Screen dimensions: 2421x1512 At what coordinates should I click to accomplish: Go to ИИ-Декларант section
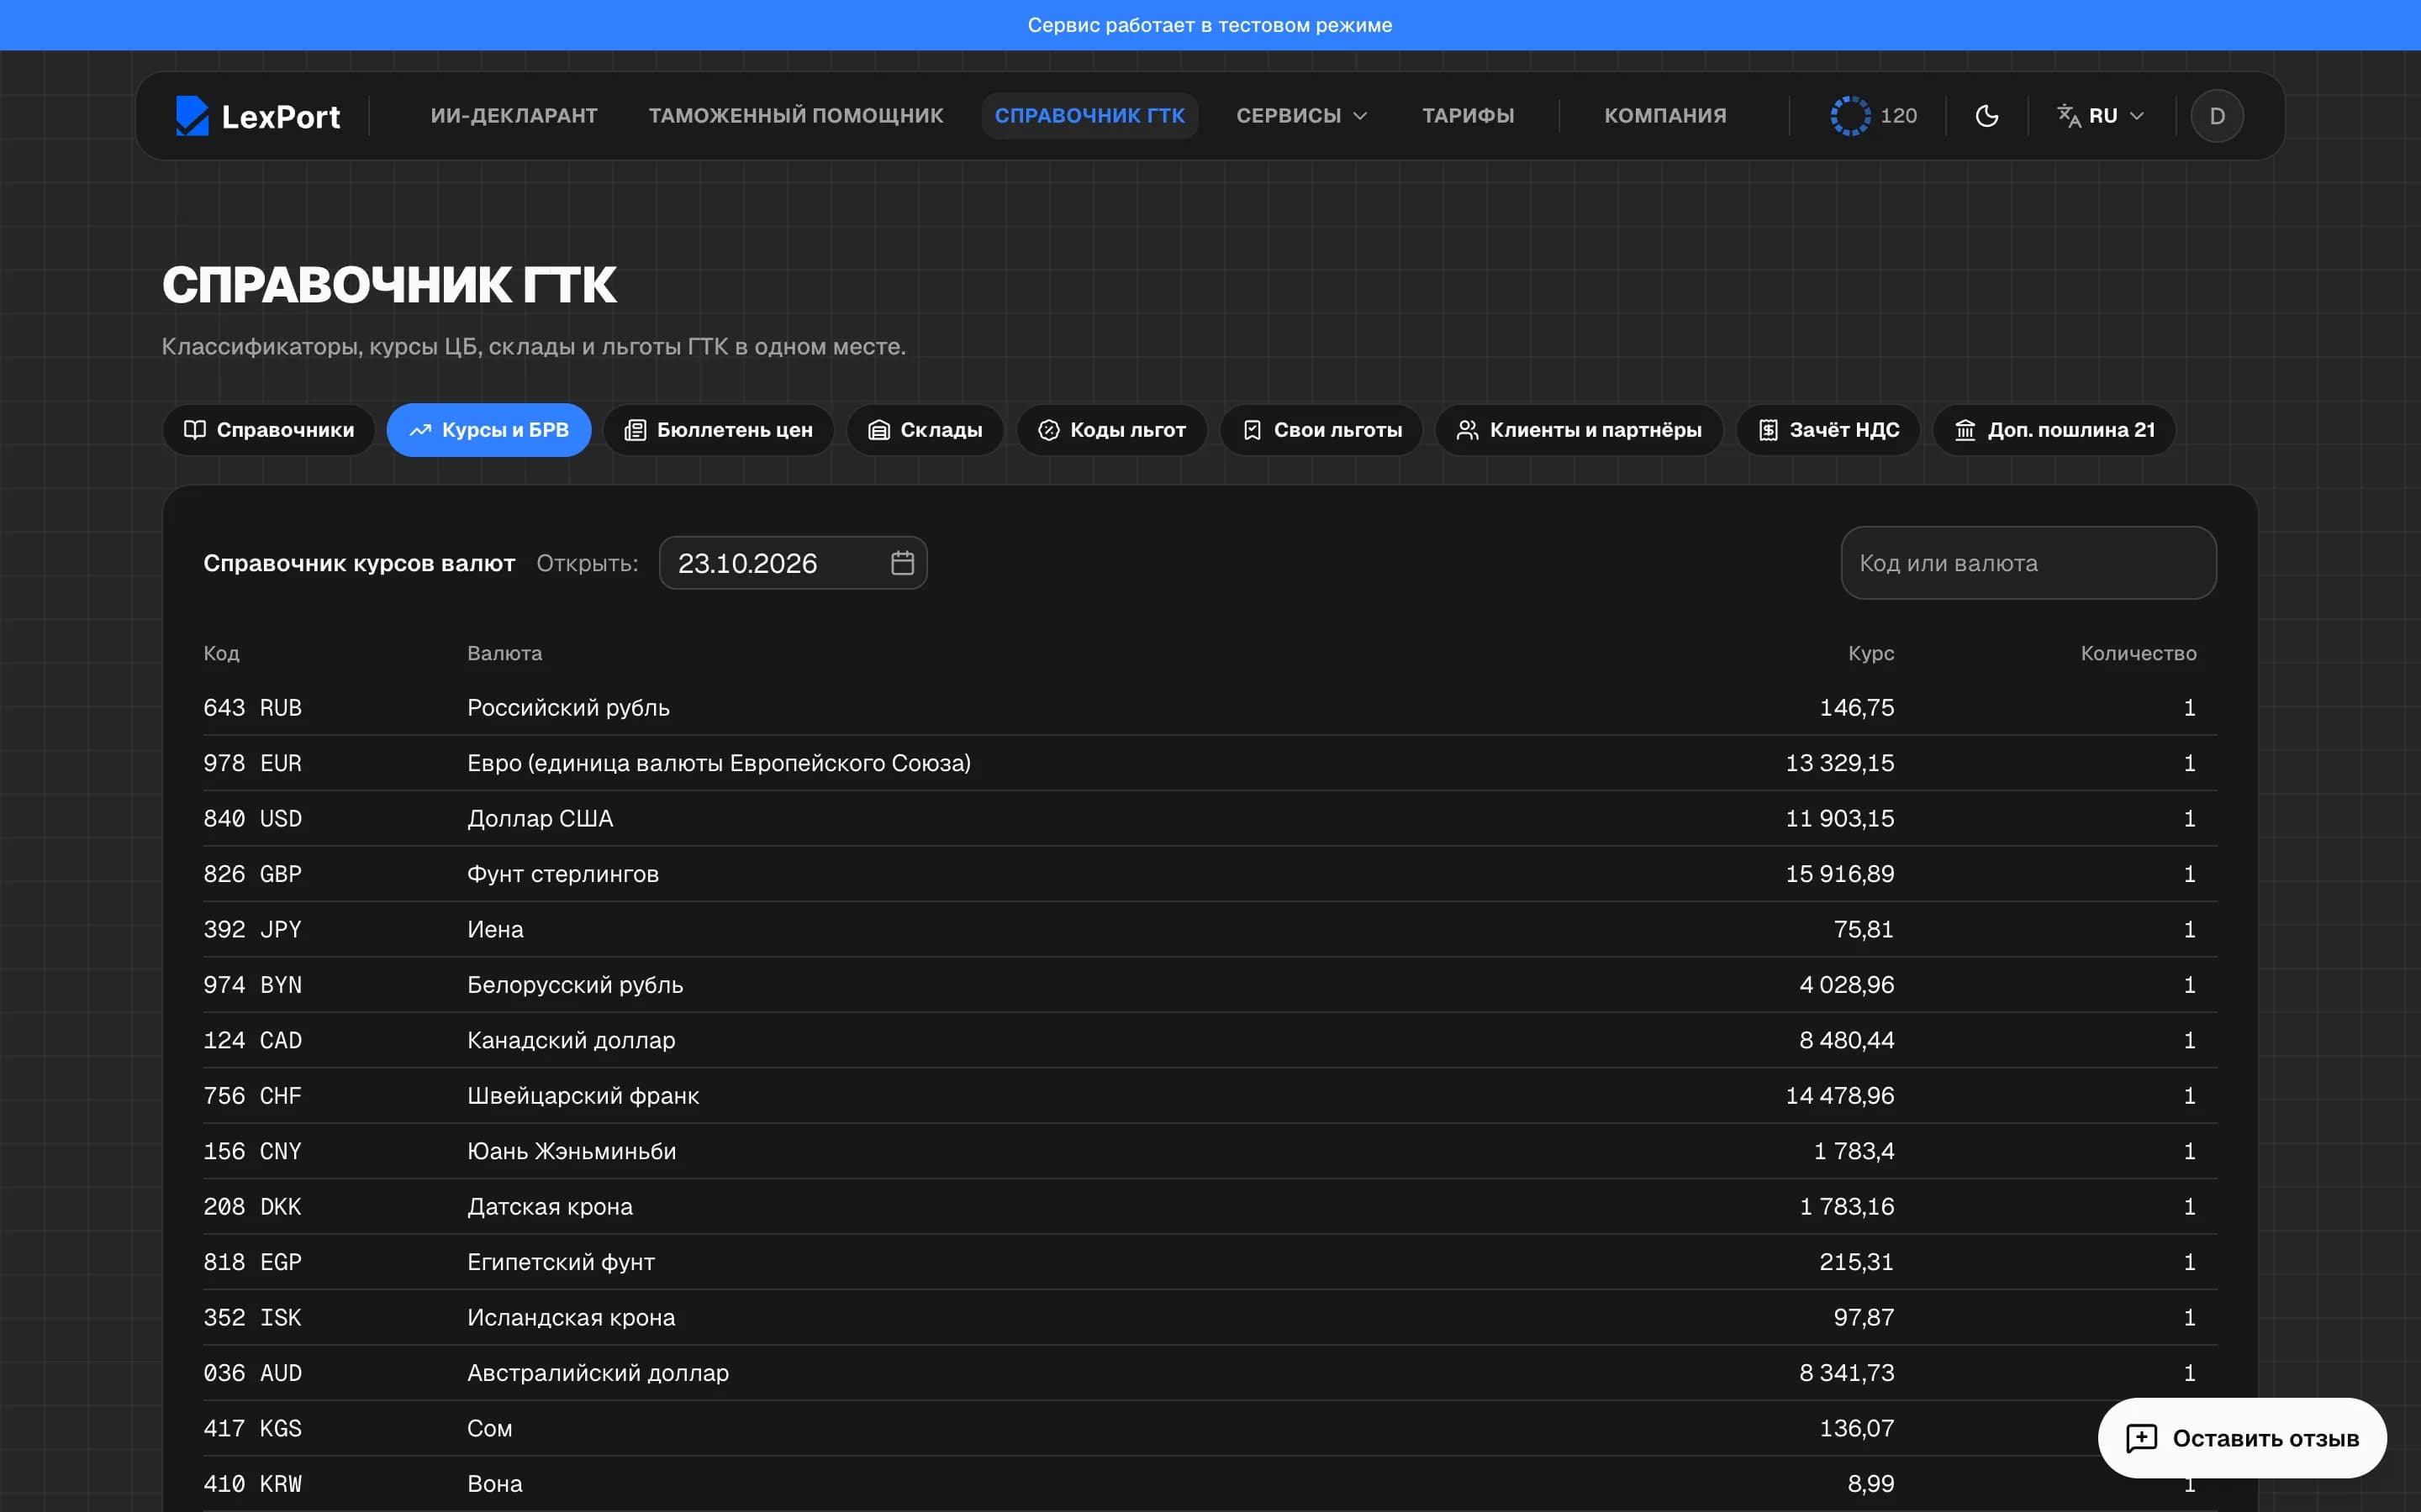(514, 116)
